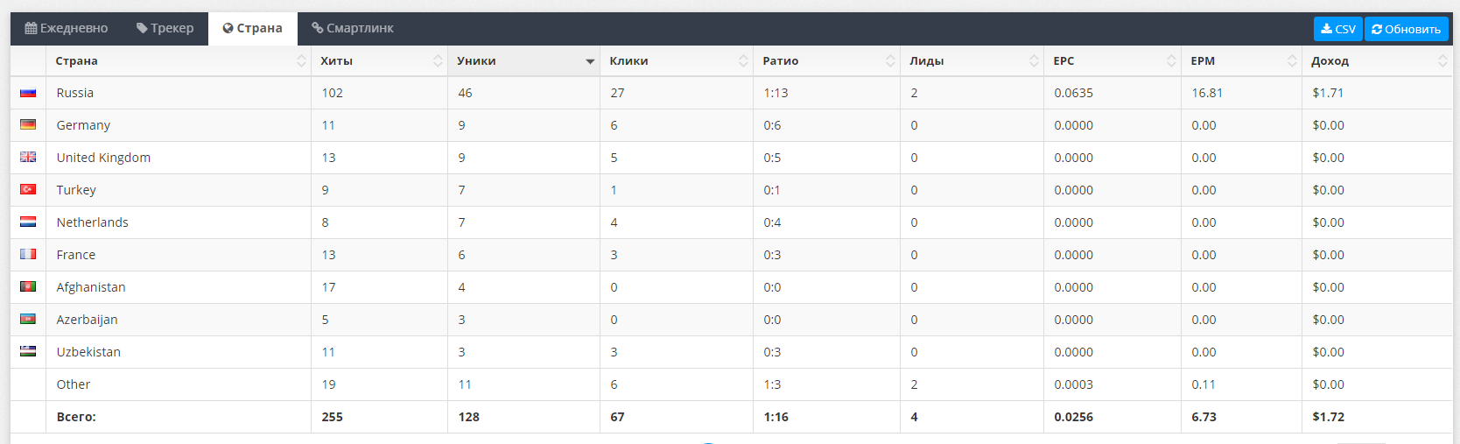The image size is (1460, 444).
Task: Open the Трекер tab
Action: click(x=165, y=28)
